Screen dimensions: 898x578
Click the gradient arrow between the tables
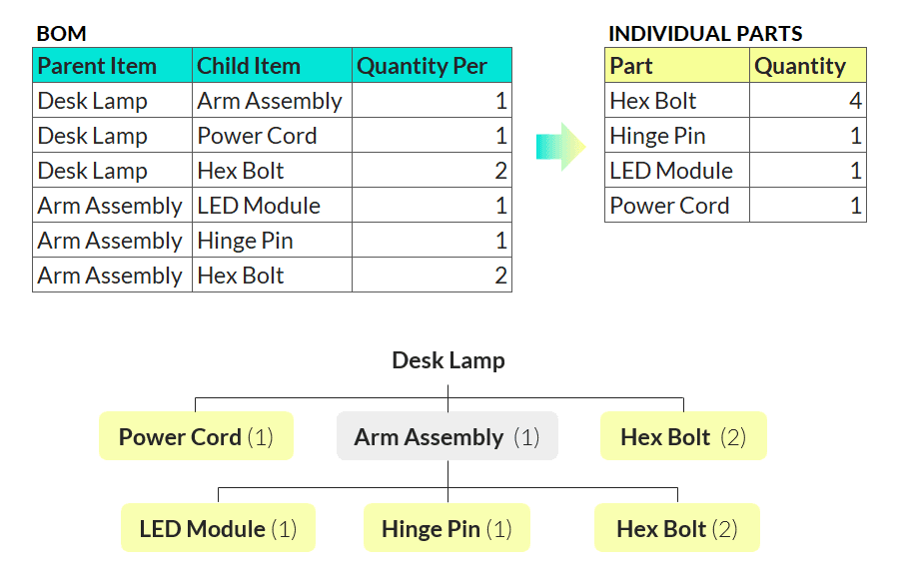click(x=560, y=147)
